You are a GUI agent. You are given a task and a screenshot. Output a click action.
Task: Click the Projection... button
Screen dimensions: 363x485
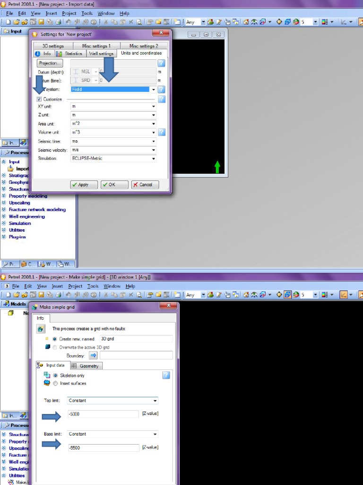pyautogui.click(x=50, y=63)
